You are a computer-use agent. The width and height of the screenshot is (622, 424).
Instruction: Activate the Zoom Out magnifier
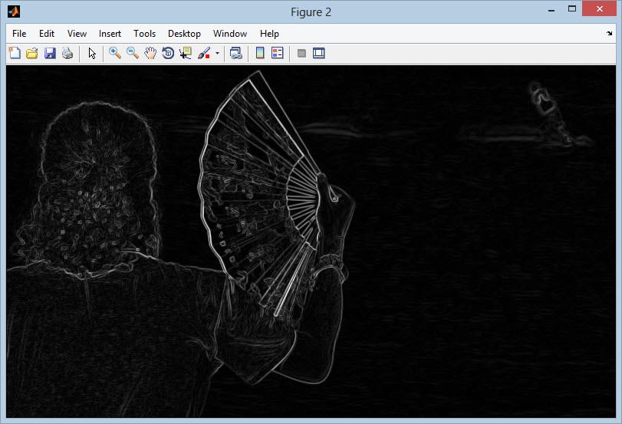tap(133, 53)
